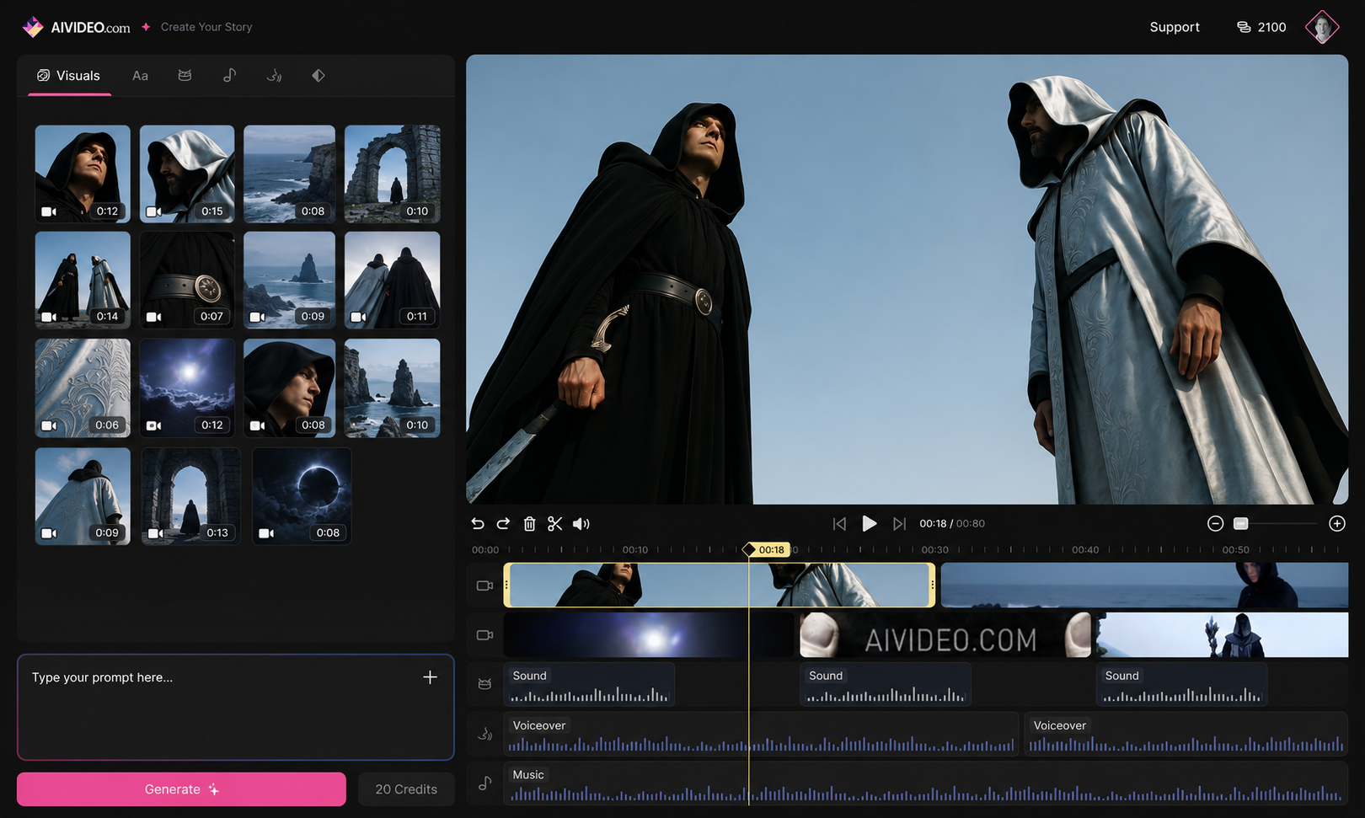
Task: Play the video preview
Action: (x=870, y=524)
